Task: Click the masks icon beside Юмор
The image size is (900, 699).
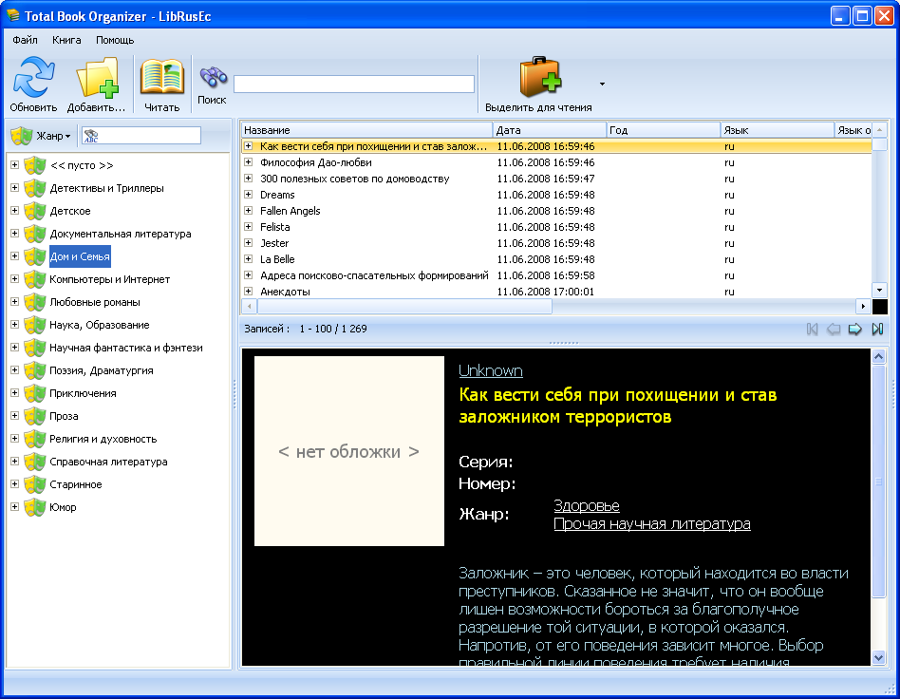Action: coord(35,507)
